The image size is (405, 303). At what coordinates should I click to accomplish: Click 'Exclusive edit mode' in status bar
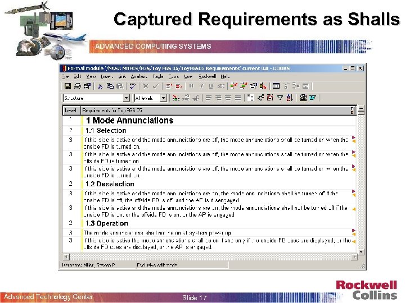click(157, 265)
